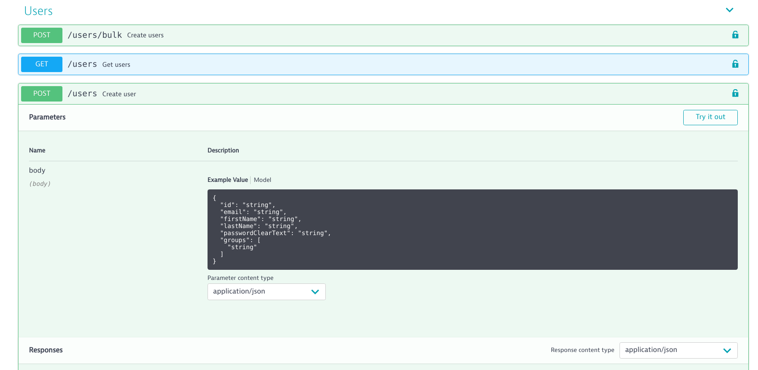The height and width of the screenshot is (370, 758).
Task: Click the example JSON code block
Action: click(x=472, y=229)
